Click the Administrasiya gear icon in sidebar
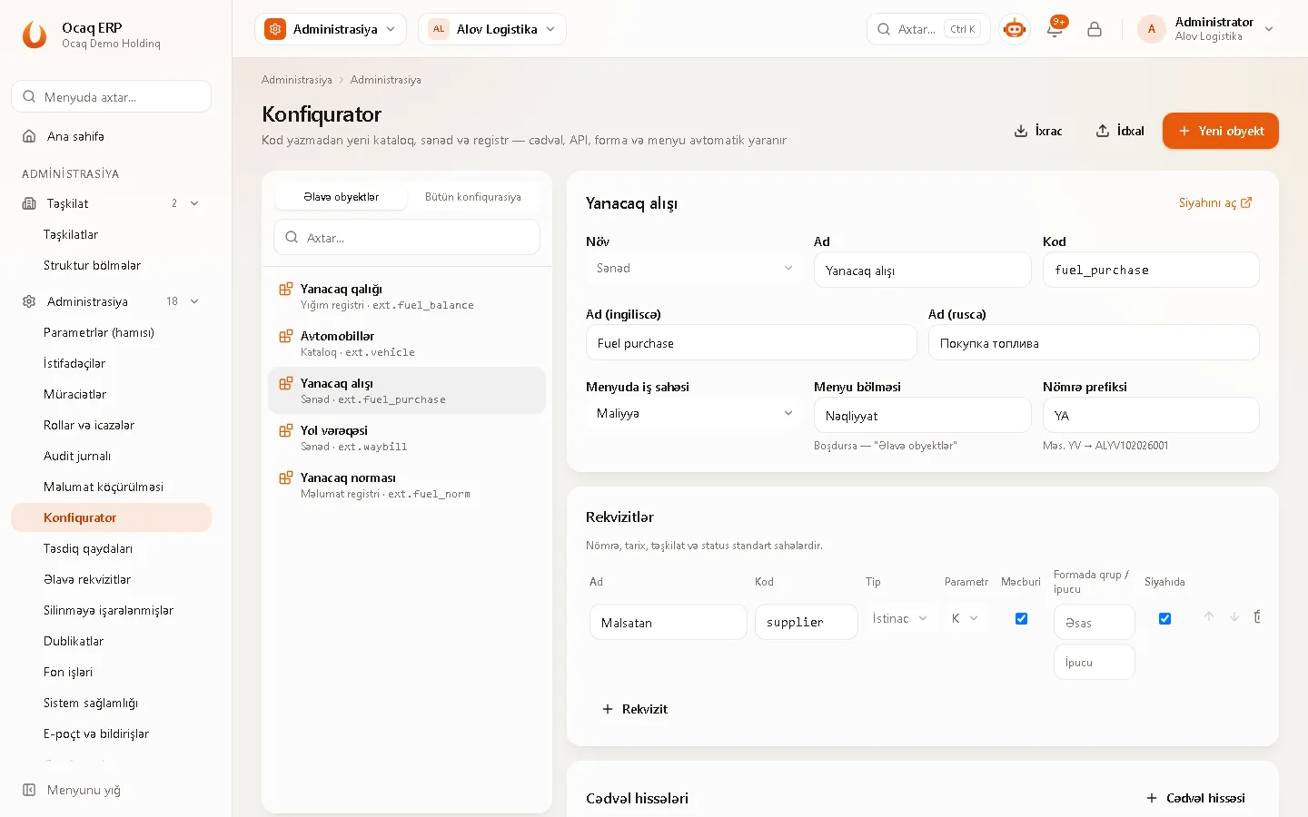The image size is (1308, 817). [29, 301]
